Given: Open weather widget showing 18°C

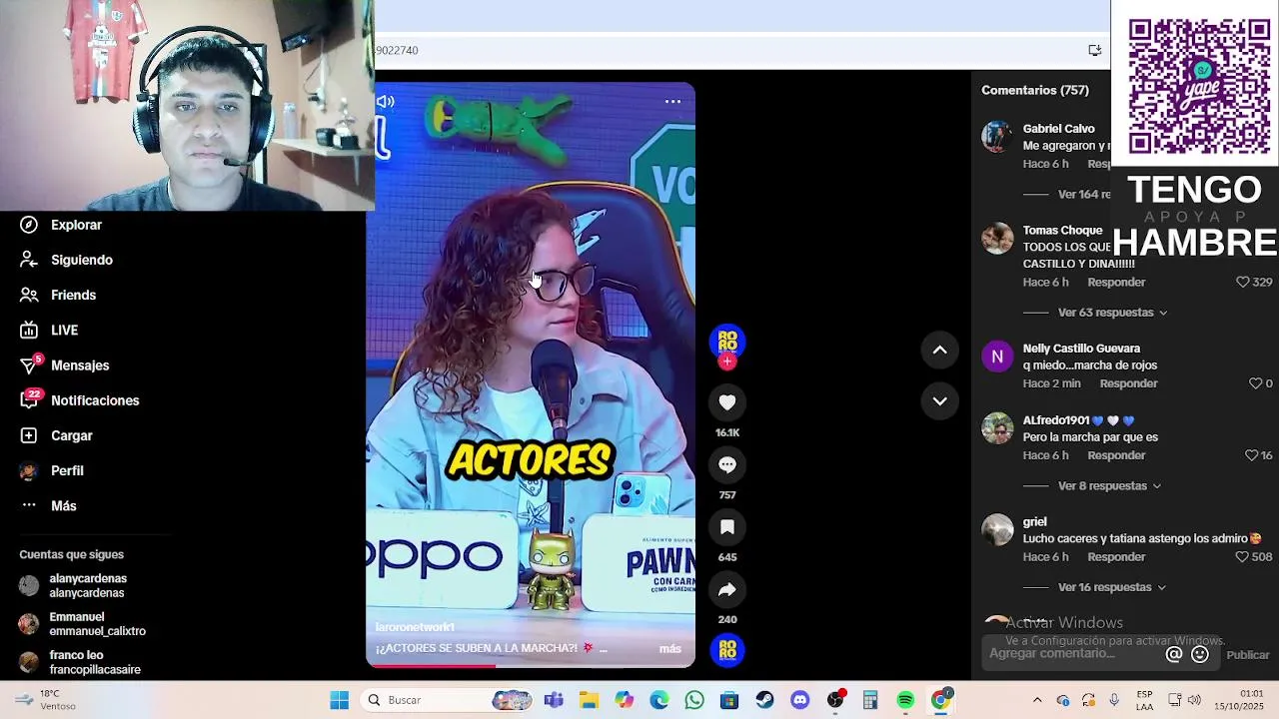Looking at the screenshot, I should 46,700.
